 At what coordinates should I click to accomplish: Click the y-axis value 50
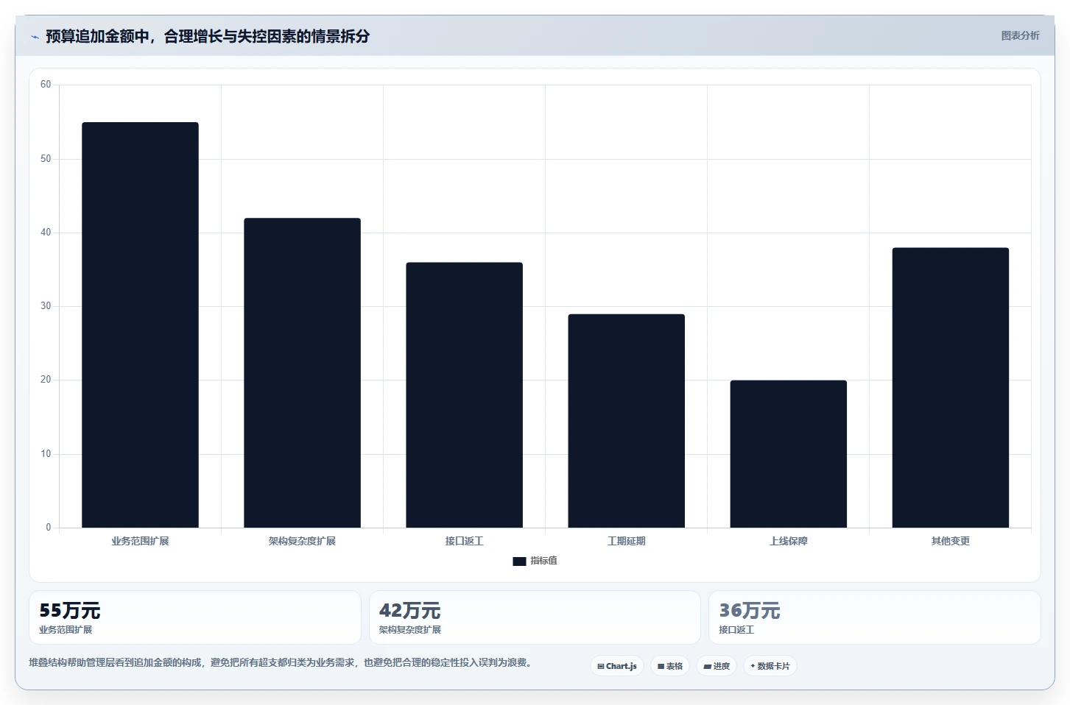click(x=46, y=159)
